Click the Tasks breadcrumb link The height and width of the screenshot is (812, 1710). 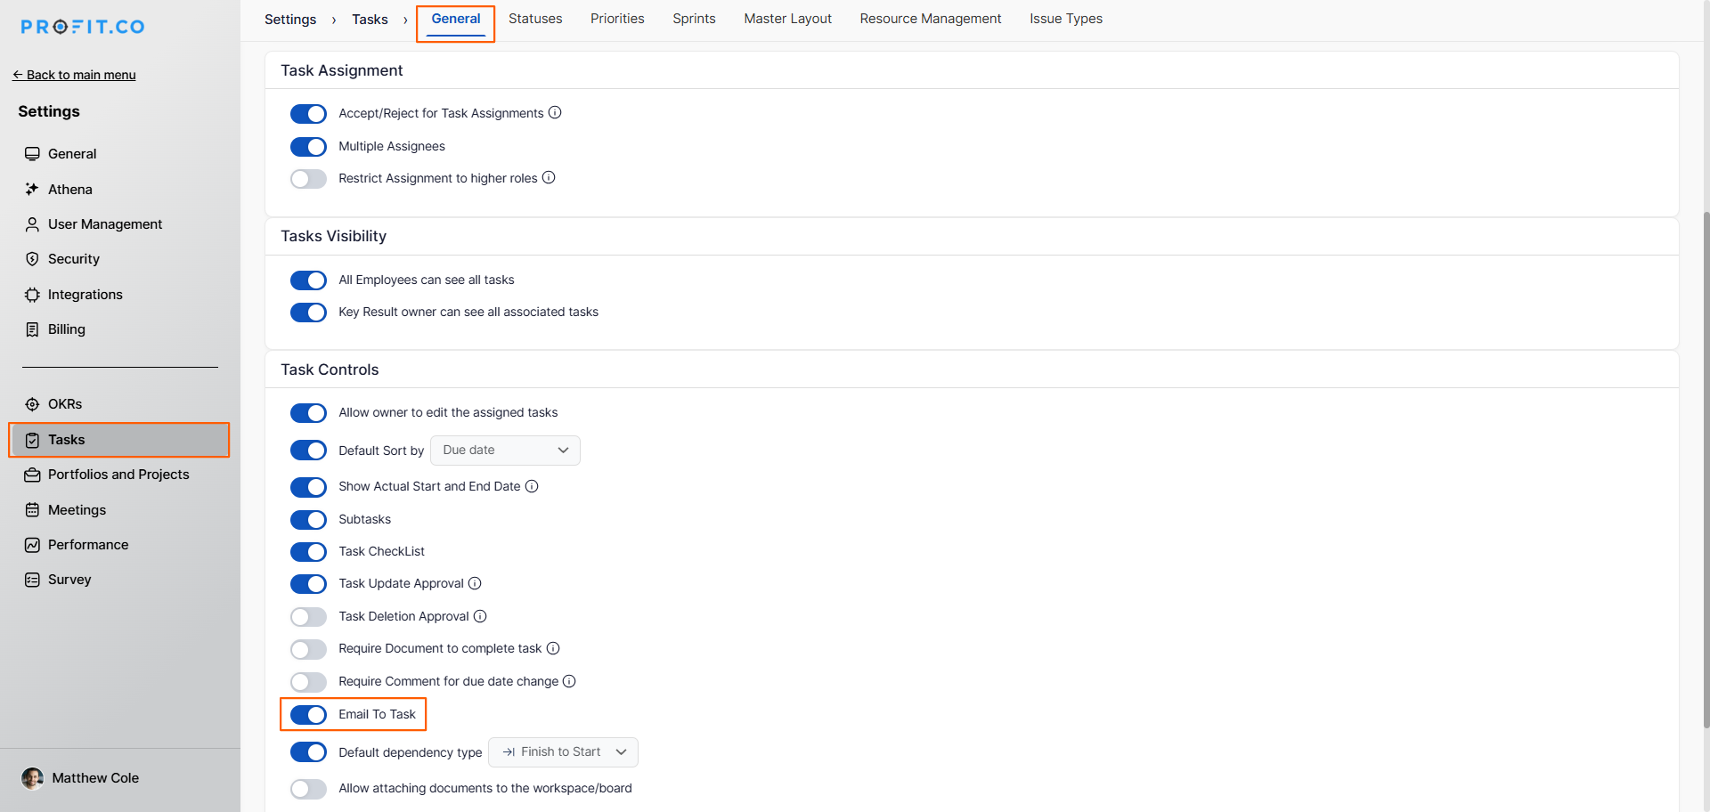(x=370, y=20)
